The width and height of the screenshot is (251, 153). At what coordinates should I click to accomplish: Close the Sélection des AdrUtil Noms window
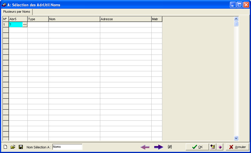[x=246, y=5]
